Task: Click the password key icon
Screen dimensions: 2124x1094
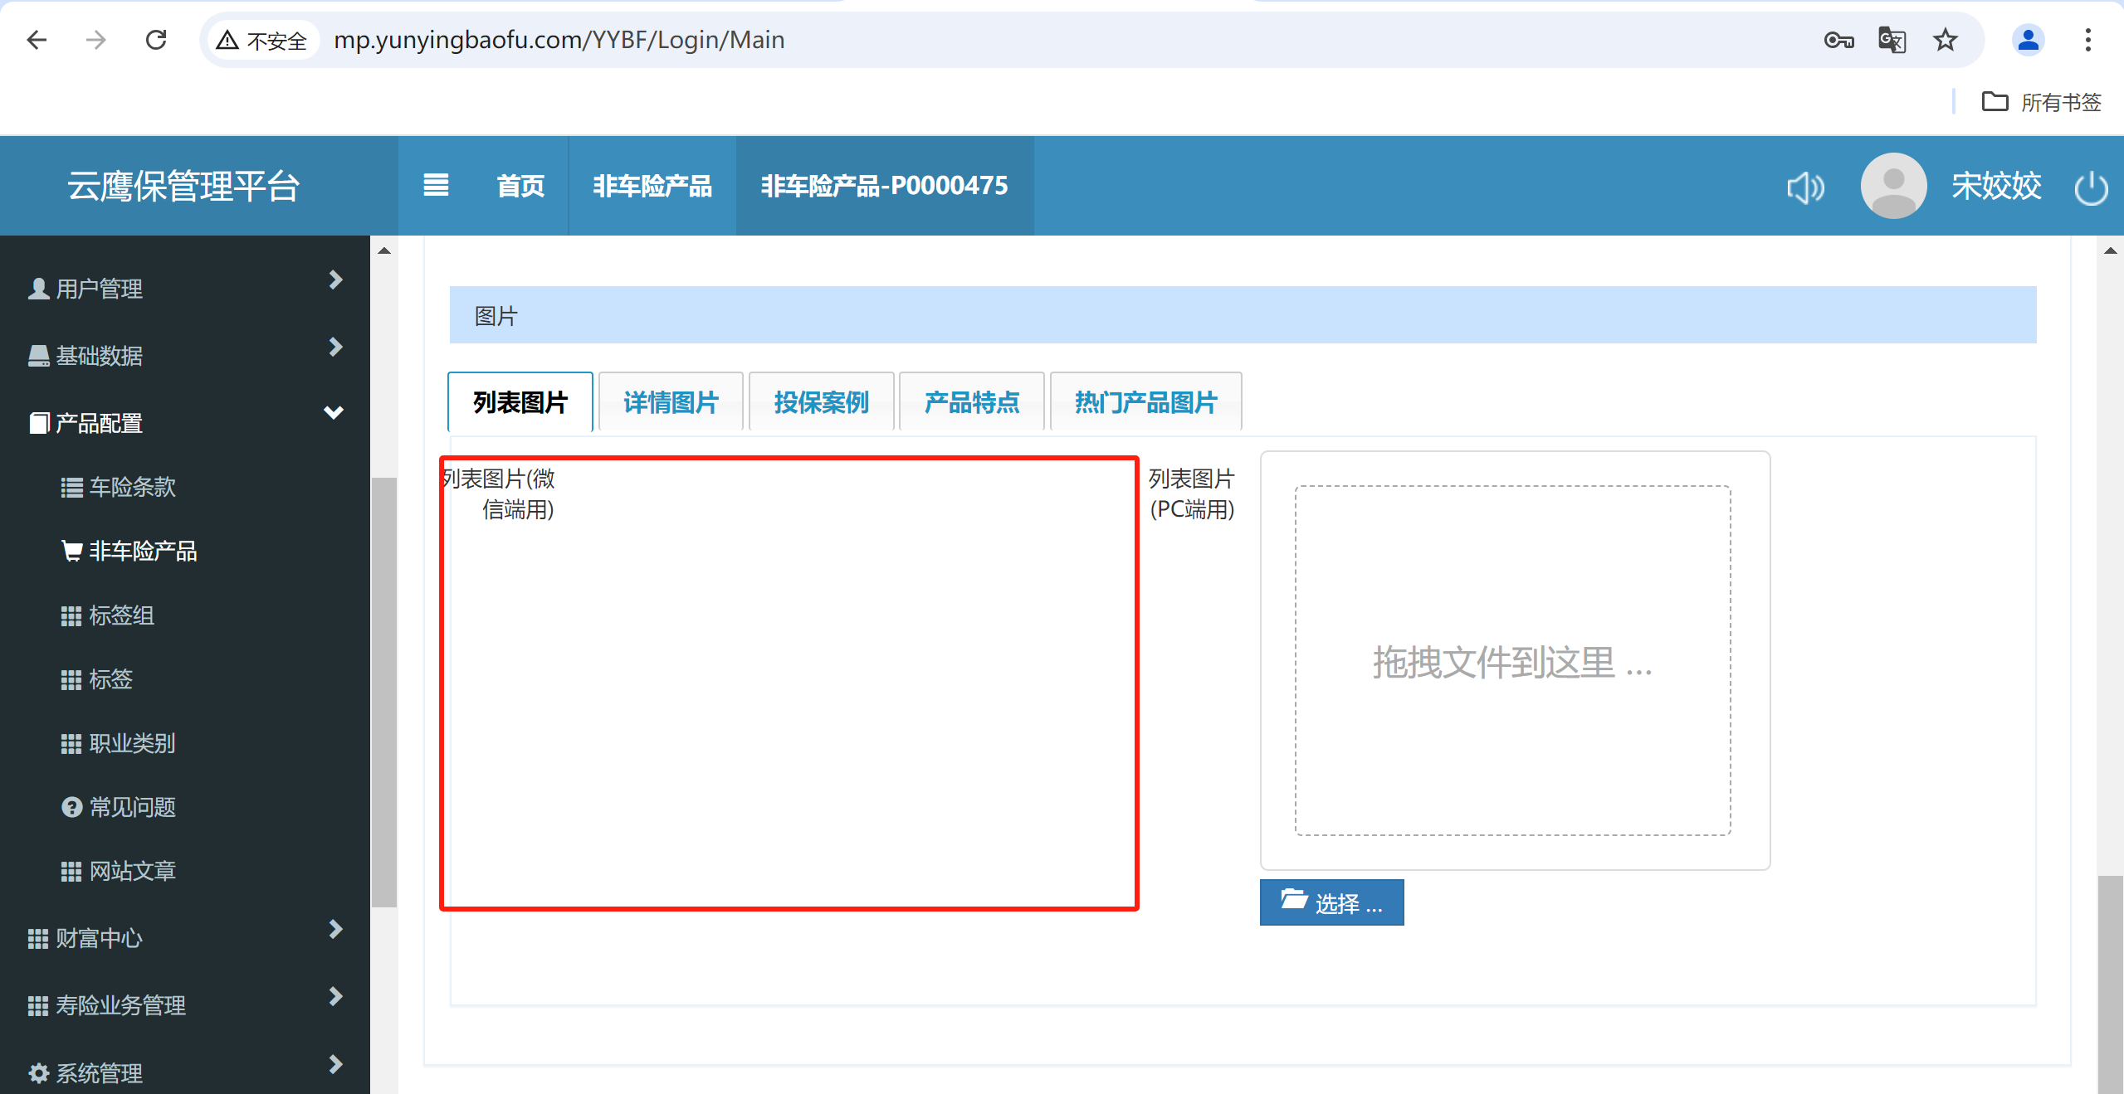Action: coord(1838,40)
